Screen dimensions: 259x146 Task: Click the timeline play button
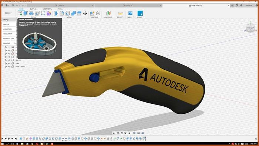coord(9,139)
